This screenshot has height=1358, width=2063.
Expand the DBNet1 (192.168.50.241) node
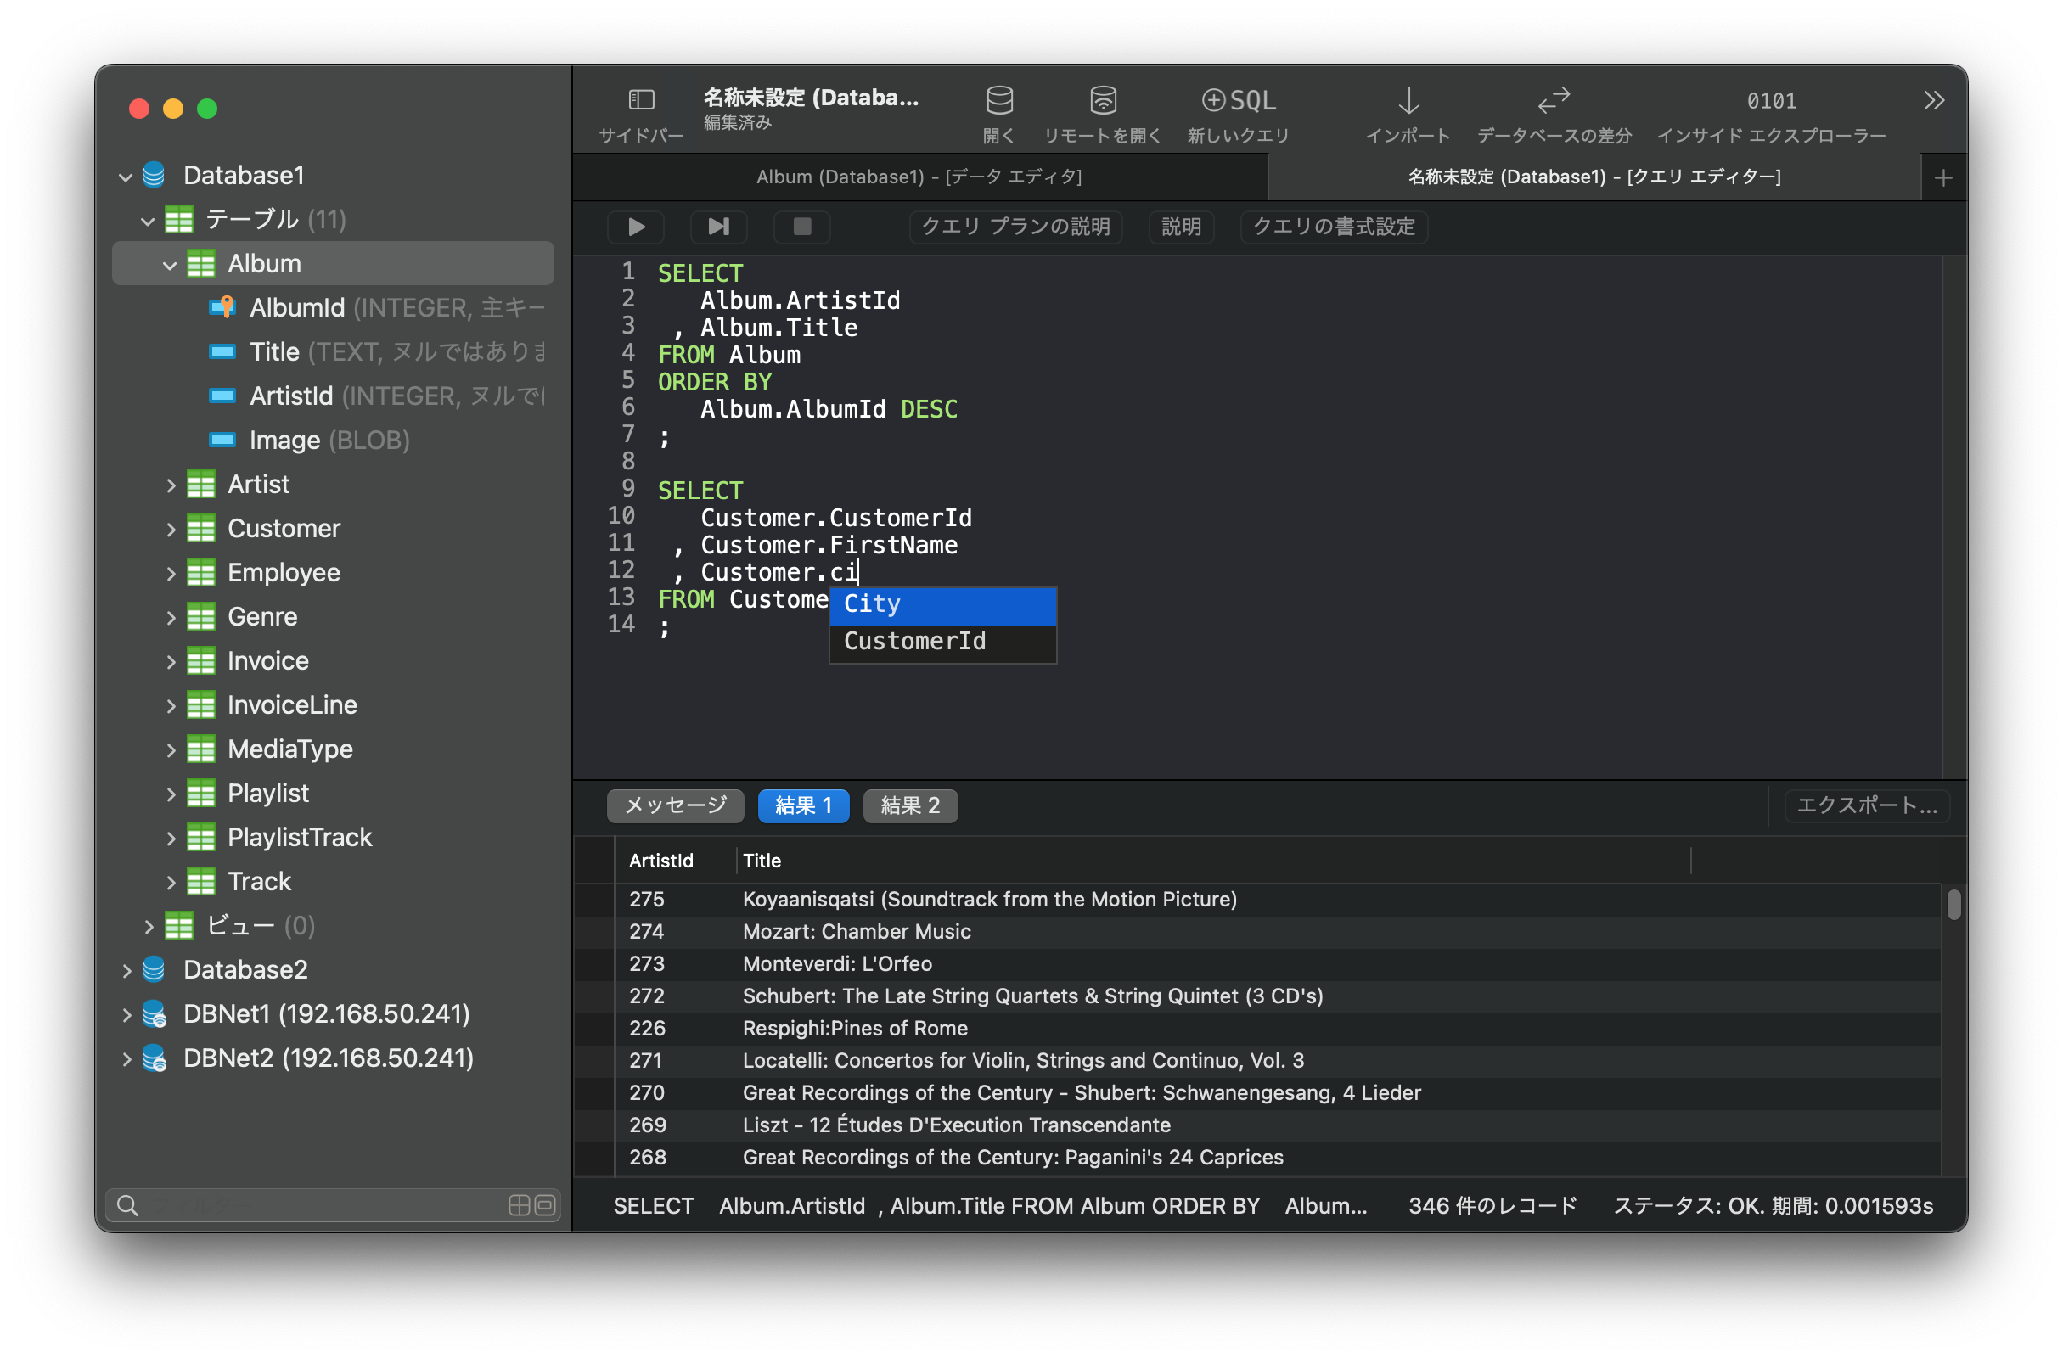coord(126,1014)
